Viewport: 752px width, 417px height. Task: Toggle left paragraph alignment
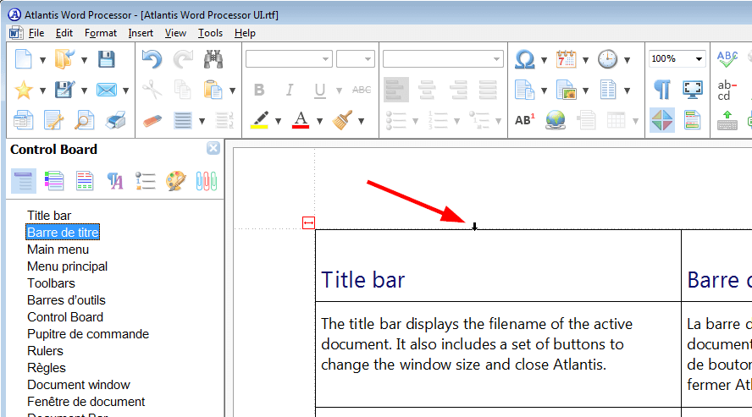(x=396, y=90)
